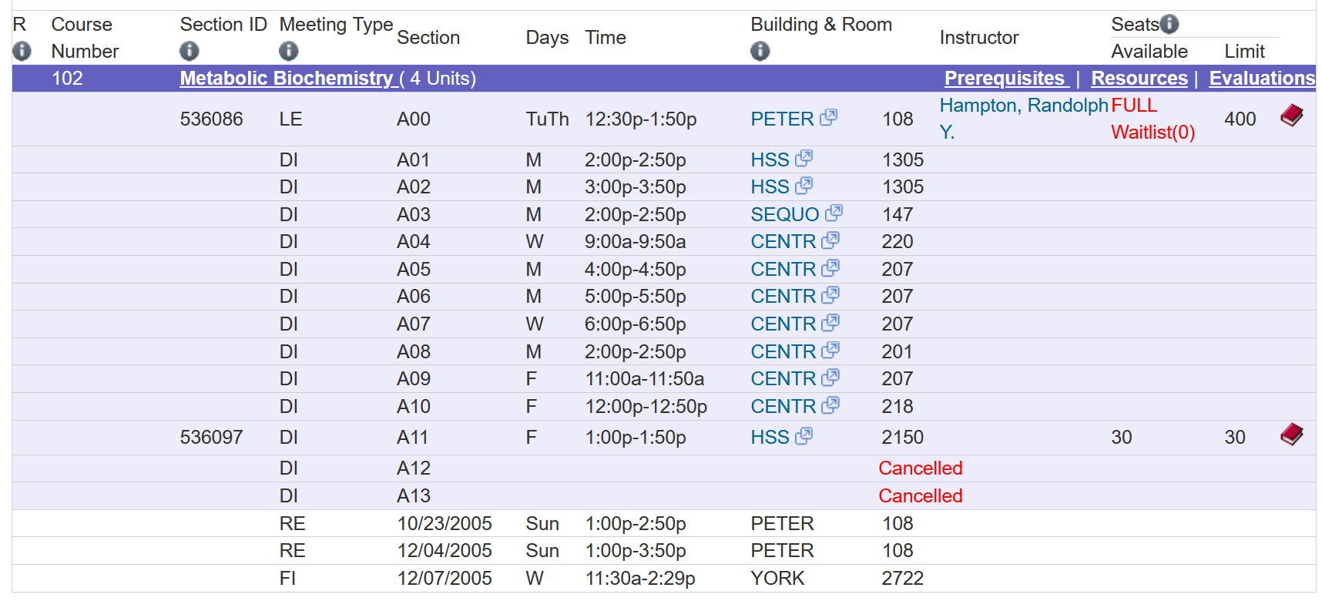Image resolution: width=1322 pixels, height=601 pixels.
Task: Click room 2150 for section A11
Action: click(902, 438)
